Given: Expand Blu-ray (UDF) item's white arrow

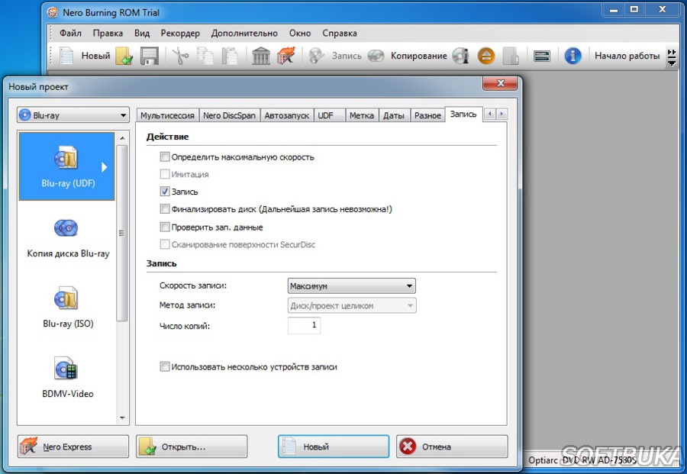Looking at the screenshot, I should [105, 167].
